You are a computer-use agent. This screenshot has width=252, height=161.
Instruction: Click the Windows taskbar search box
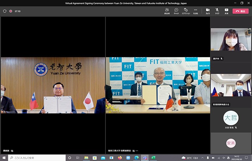(37, 158)
